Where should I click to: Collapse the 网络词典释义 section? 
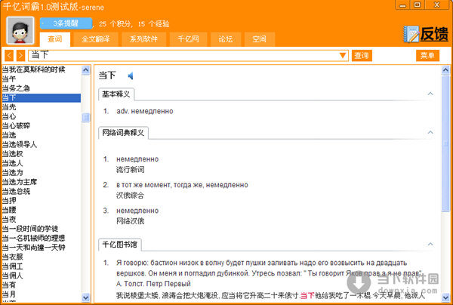430,132
